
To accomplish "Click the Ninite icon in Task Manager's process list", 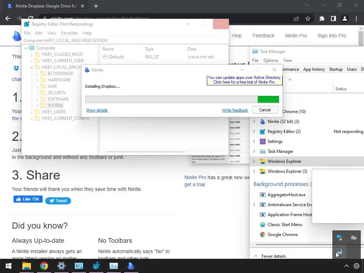I will pyautogui.click(x=263, y=122).
